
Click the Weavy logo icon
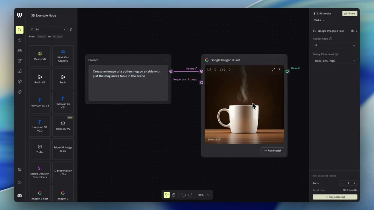(x=20, y=15)
